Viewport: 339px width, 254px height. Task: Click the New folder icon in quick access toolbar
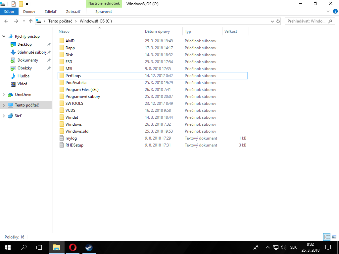(x=21, y=4)
